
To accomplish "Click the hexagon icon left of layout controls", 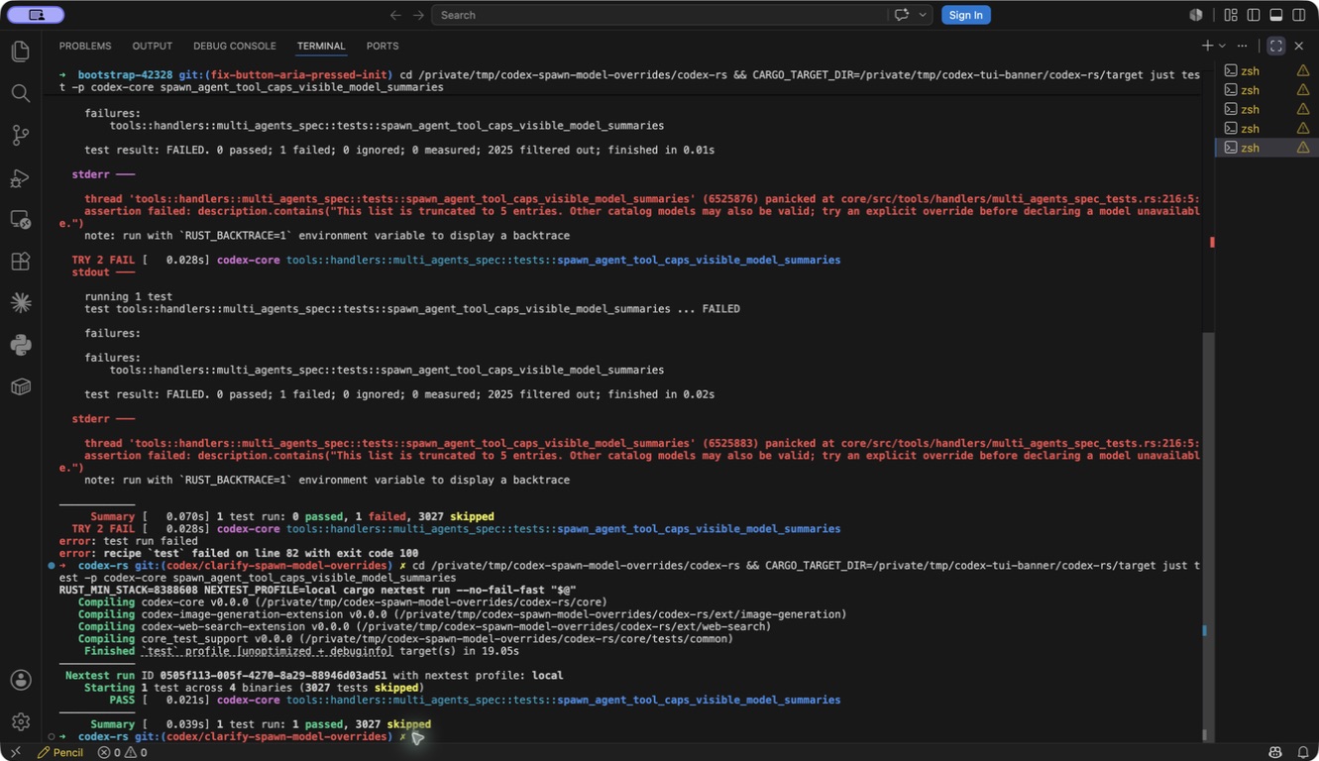I will (x=1196, y=15).
